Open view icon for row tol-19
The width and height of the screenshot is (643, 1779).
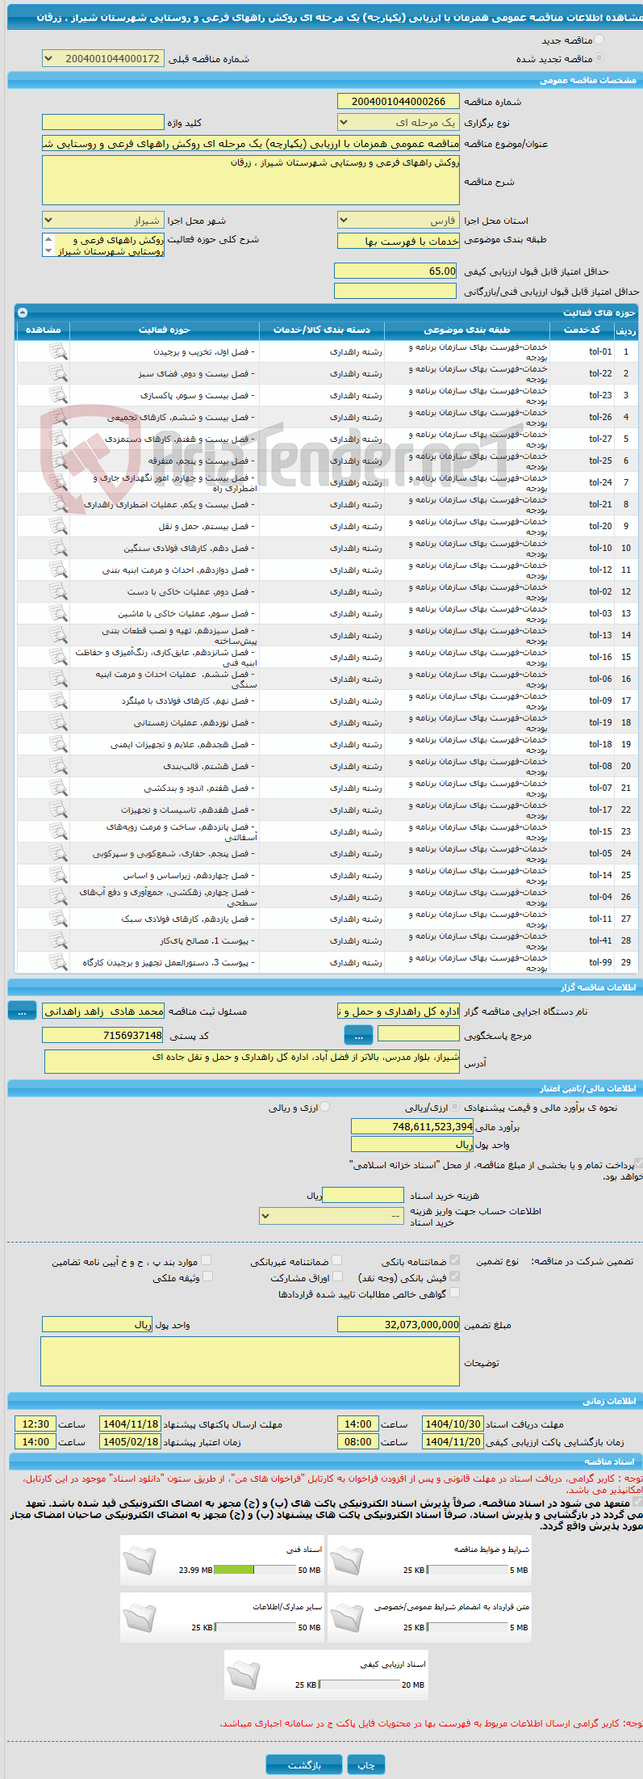click(x=58, y=722)
